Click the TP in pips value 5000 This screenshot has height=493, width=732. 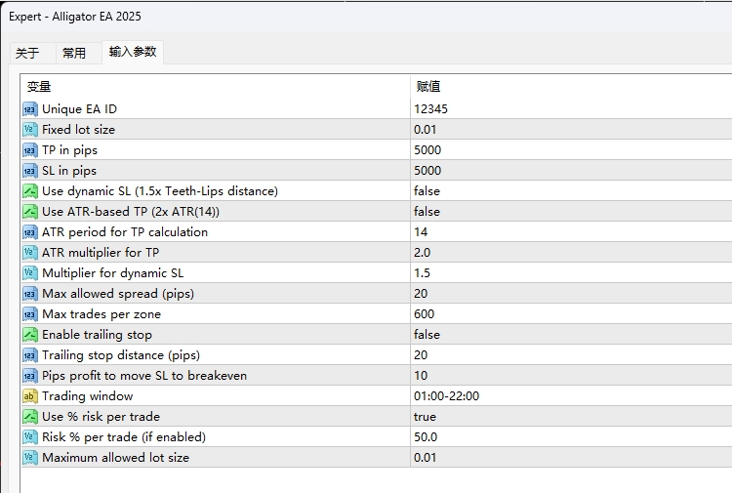point(427,150)
